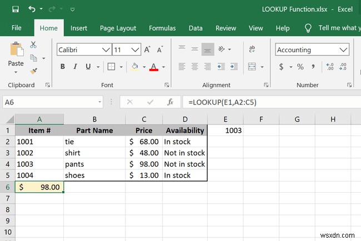This screenshot has height=241, width=361.
Task: Open the Page Layout tab
Action: tap(118, 28)
